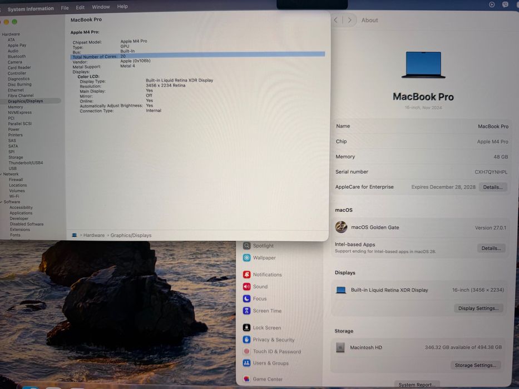
Task: Select the Wallpaper settings icon
Action: point(246,258)
